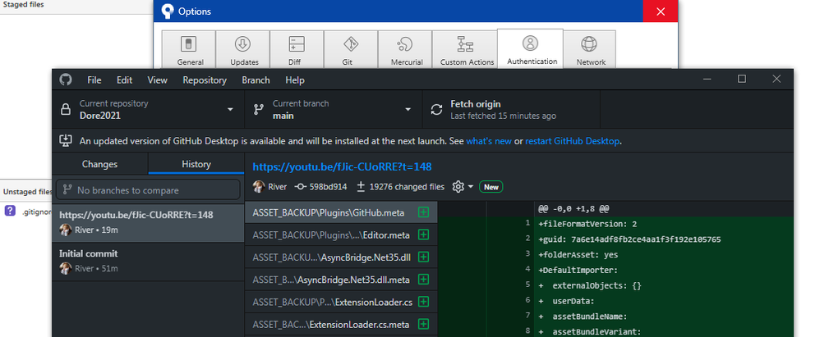The height and width of the screenshot is (337, 820).
Task: Click Staged files header in SourceTree window
Action: click(24, 5)
